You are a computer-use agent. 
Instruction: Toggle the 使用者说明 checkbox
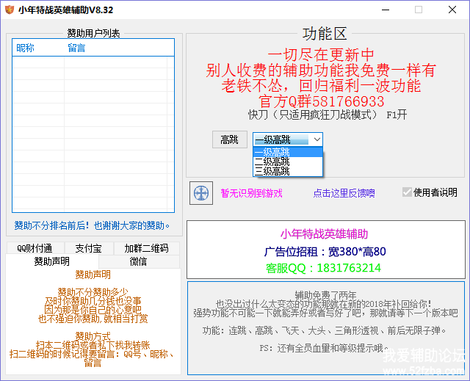(408, 192)
